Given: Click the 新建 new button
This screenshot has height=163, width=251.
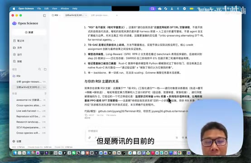Looking at the screenshot, I should (29, 32).
